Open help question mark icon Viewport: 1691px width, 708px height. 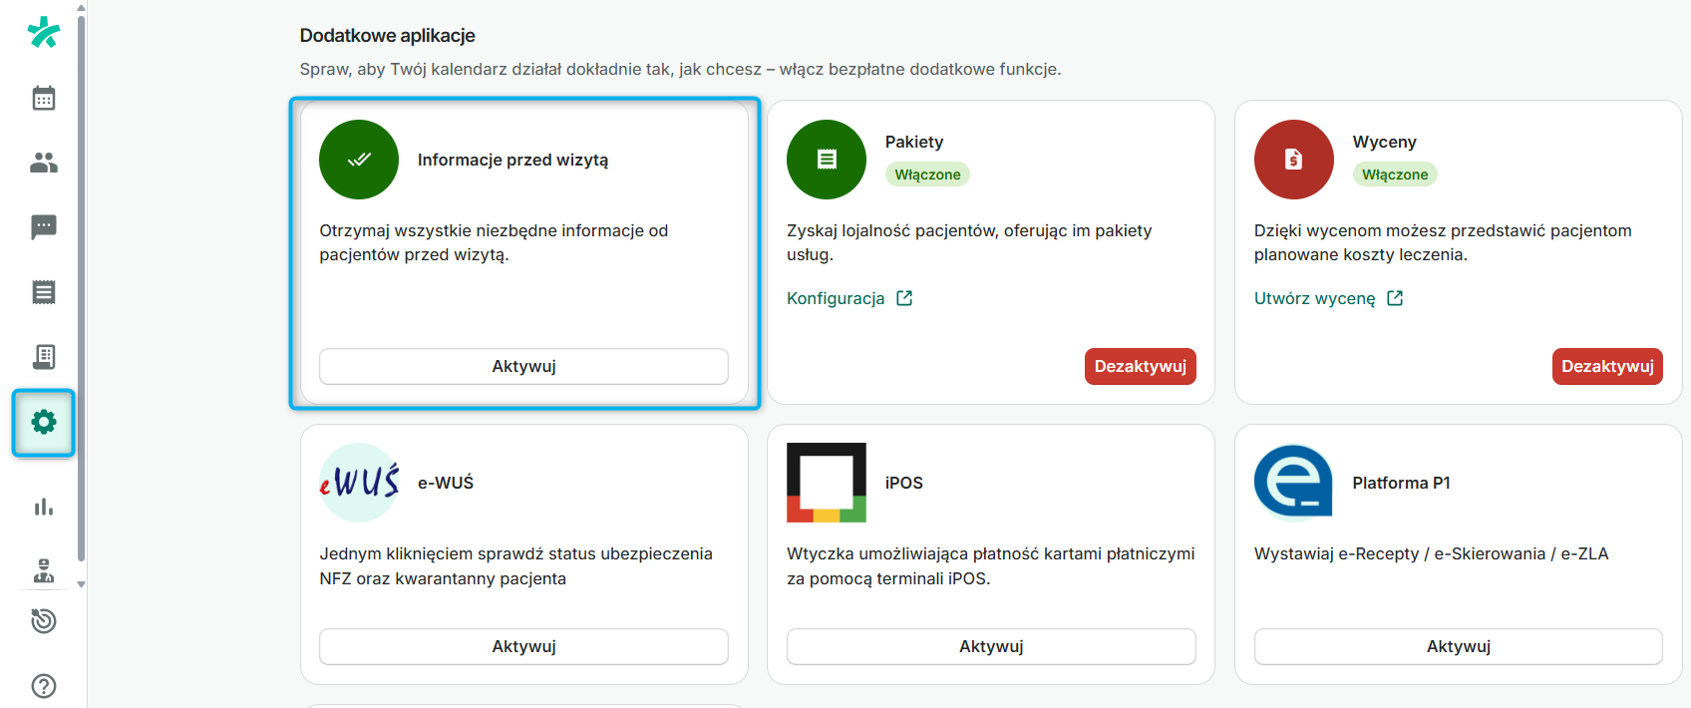tap(44, 686)
